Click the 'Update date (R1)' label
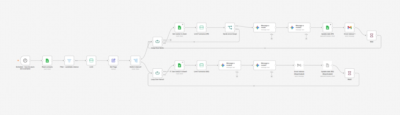Image resolution: width=400 pixels, height=115 pixels. click(327, 34)
